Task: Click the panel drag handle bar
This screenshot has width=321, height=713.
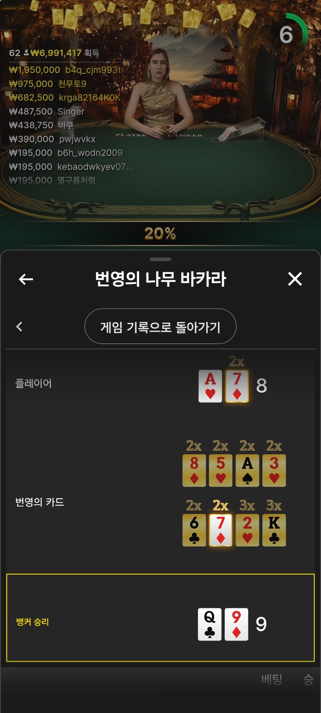Action: coord(160,259)
